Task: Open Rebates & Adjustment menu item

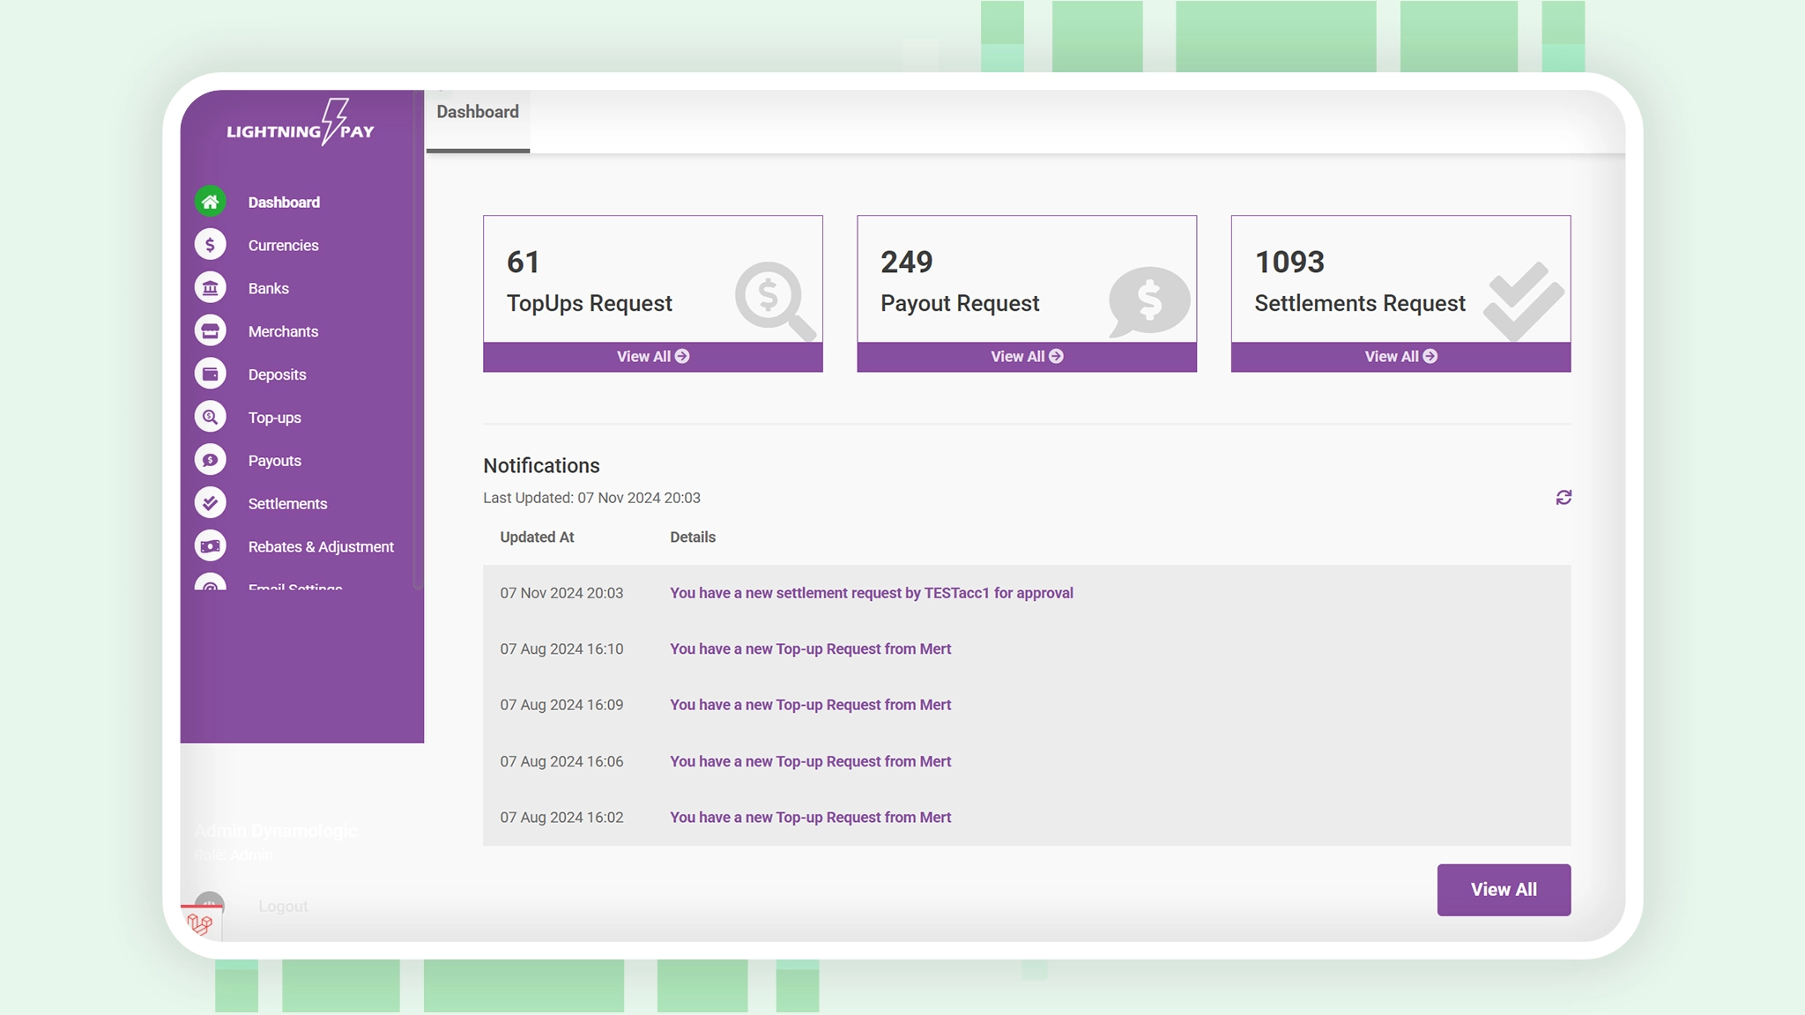Action: pos(321,547)
